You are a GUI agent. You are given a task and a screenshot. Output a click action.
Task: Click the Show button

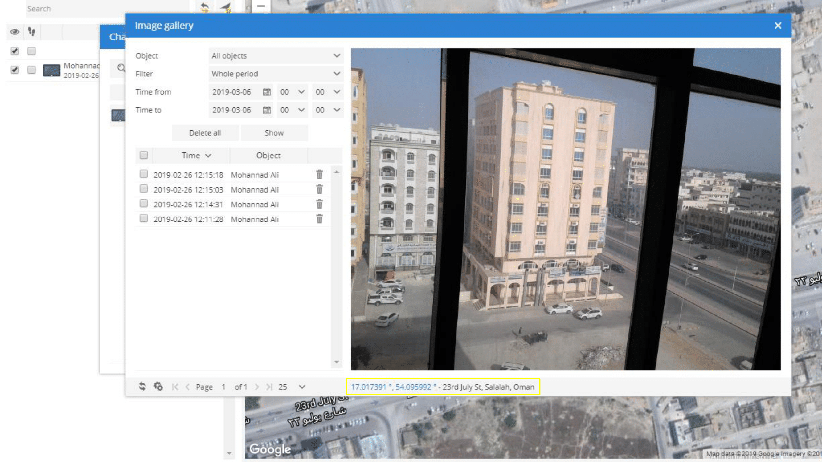coord(274,133)
